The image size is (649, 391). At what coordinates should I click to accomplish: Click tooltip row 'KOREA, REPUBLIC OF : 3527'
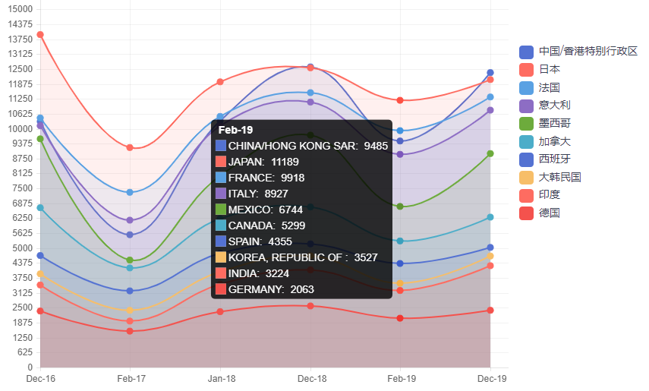click(296, 257)
